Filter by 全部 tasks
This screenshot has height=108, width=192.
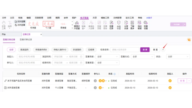pos(11,50)
